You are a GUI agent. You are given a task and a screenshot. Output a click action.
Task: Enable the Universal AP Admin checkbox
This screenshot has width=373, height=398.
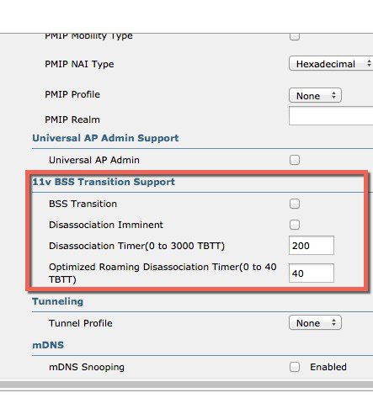pos(295,160)
